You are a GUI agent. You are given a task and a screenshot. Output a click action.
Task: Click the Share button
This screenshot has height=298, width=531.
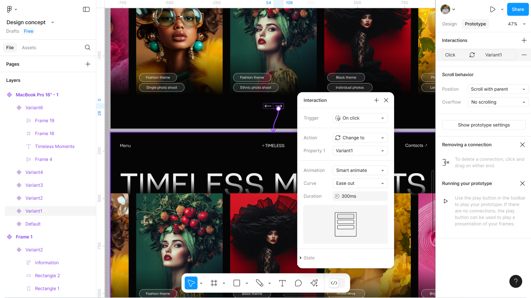(518, 9)
